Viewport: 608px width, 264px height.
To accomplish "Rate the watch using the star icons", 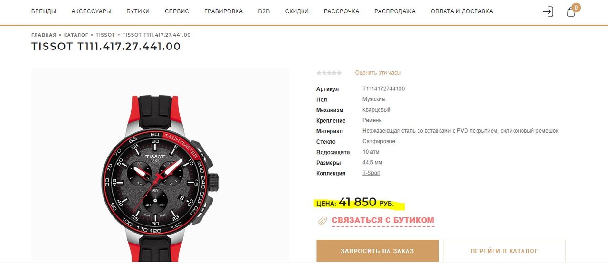I will pyautogui.click(x=329, y=73).
